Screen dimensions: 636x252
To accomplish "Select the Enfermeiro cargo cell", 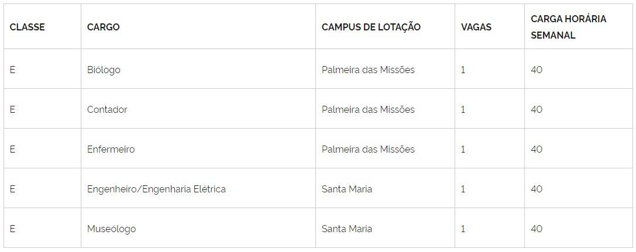I will point(111,149).
